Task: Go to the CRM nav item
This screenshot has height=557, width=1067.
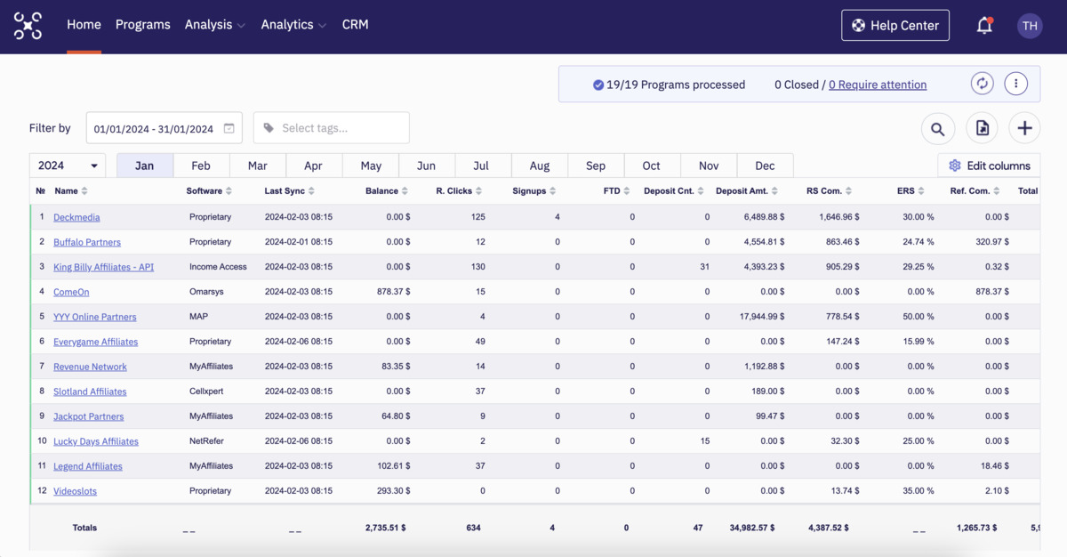Action: click(356, 25)
